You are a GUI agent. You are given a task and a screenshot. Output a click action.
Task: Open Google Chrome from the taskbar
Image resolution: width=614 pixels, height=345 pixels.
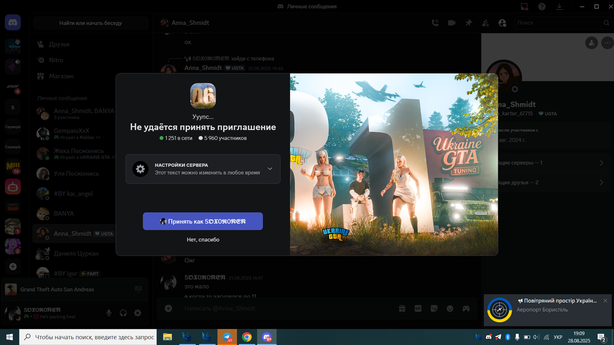pyautogui.click(x=247, y=337)
